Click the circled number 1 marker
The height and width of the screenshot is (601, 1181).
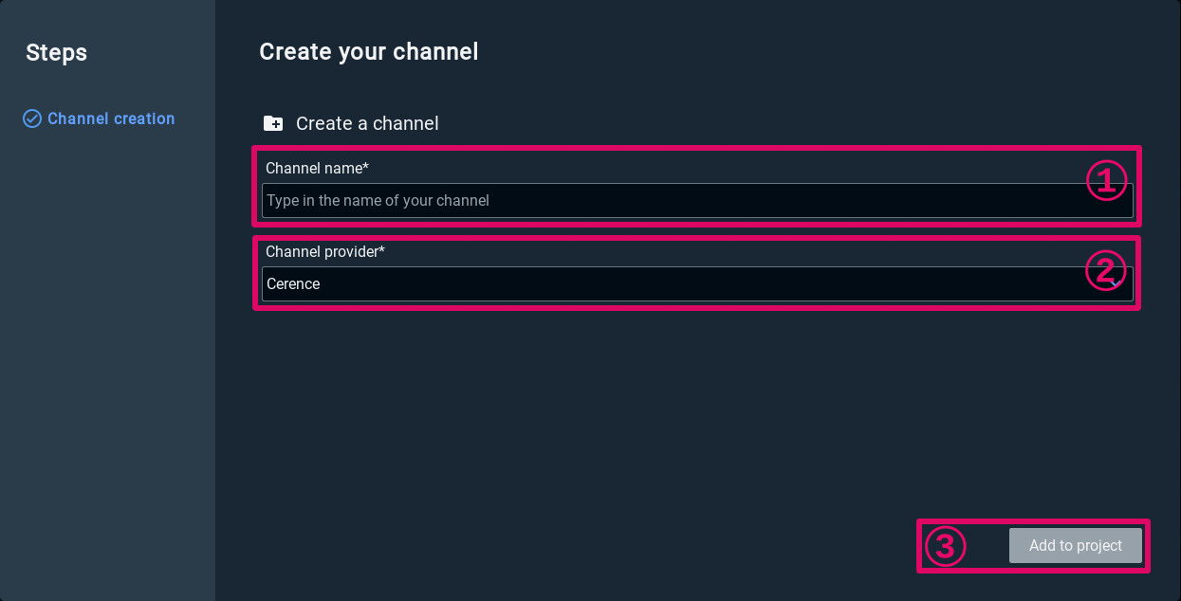[1105, 180]
